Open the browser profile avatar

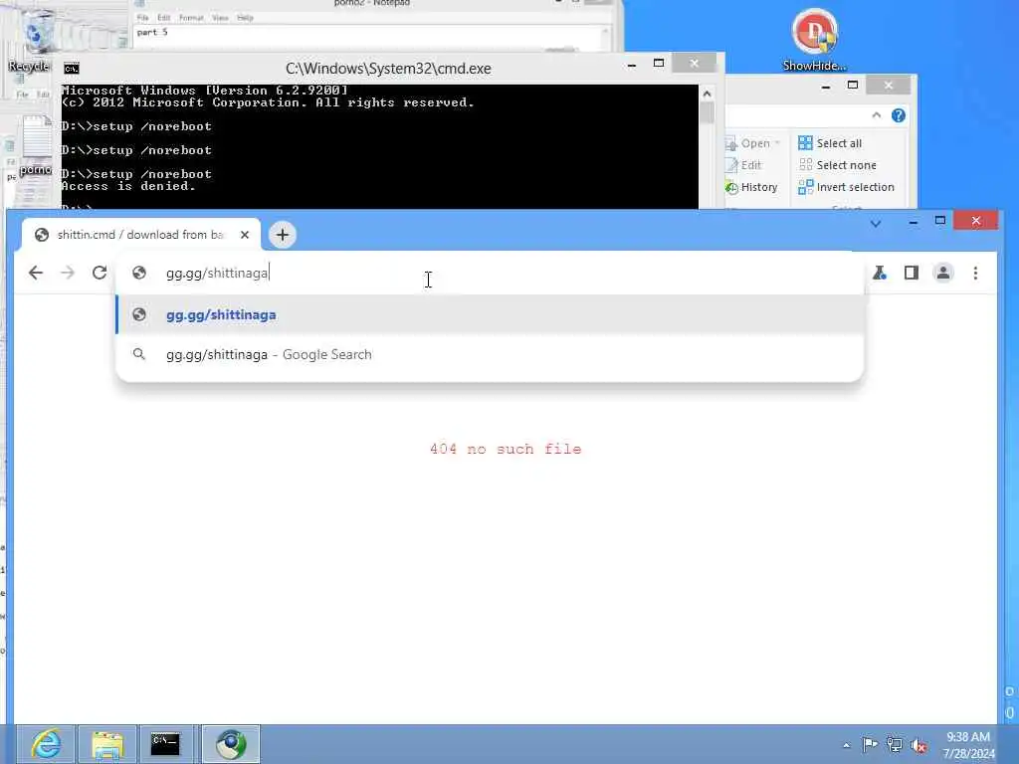pyautogui.click(x=943, y=273)
